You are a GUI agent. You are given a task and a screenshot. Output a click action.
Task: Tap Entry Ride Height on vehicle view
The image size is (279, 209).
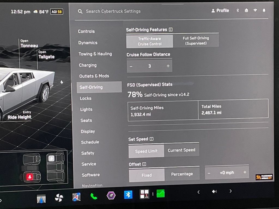[19, 115]
